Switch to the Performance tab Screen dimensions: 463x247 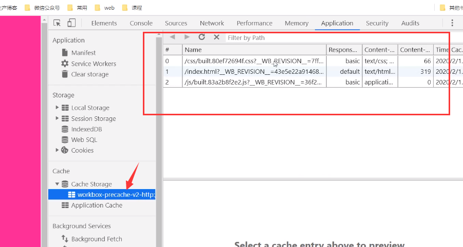click(x=254, y=23)
